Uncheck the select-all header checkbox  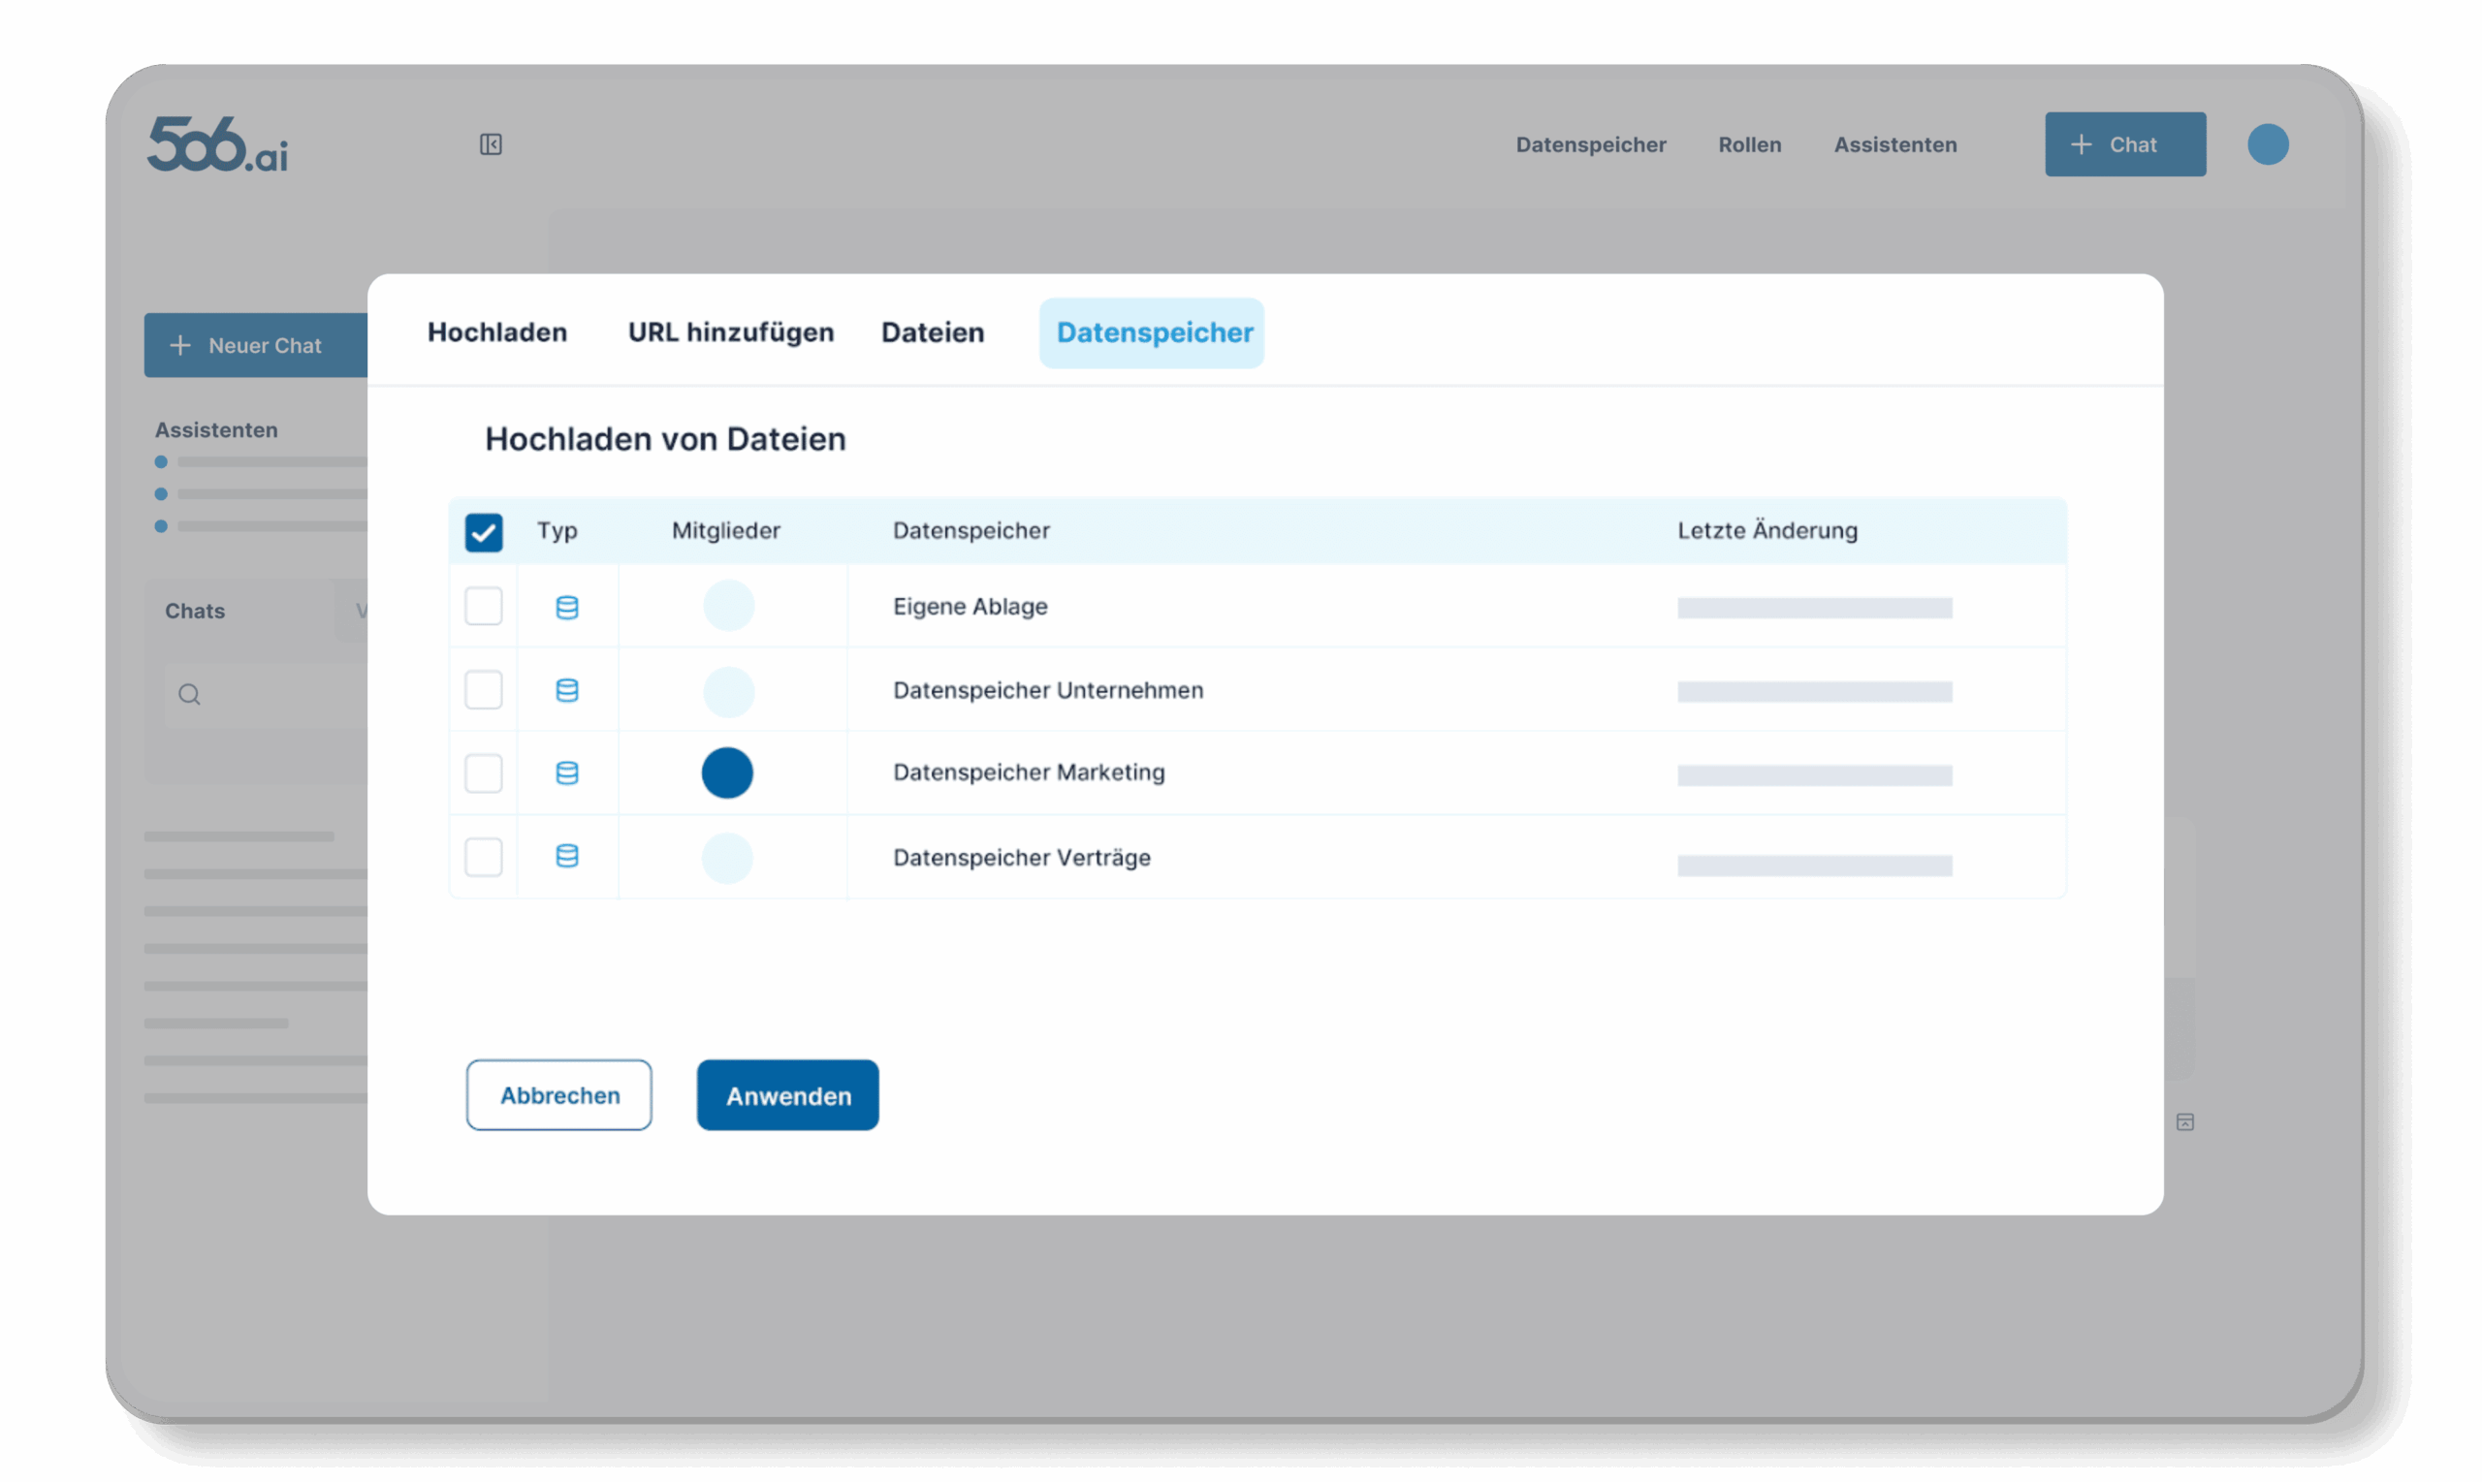coord(484,532)
